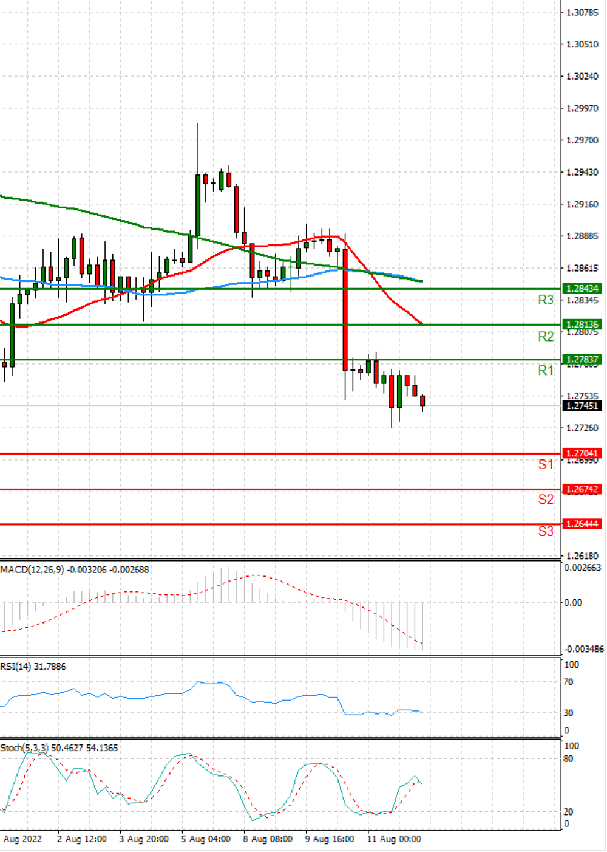Click the 1.30785 price axis value
The image size is (607, 852).
pos(582,12)
